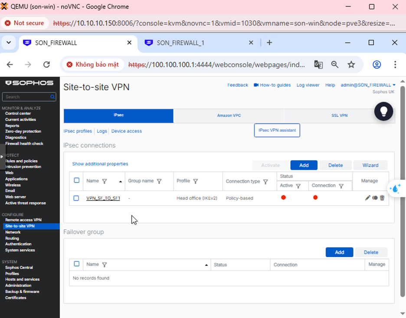The width and height of the screenshot is (406, 318).
Task: Open the Profile column filter icon
Action: pyautogui.click(x=195, y=181)
